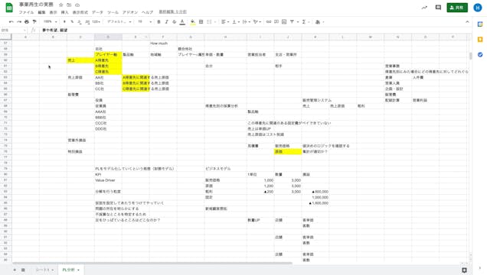Screen dimensions: 487x275
Task: Open the zoom level dropdown
Action: point(50,21)
